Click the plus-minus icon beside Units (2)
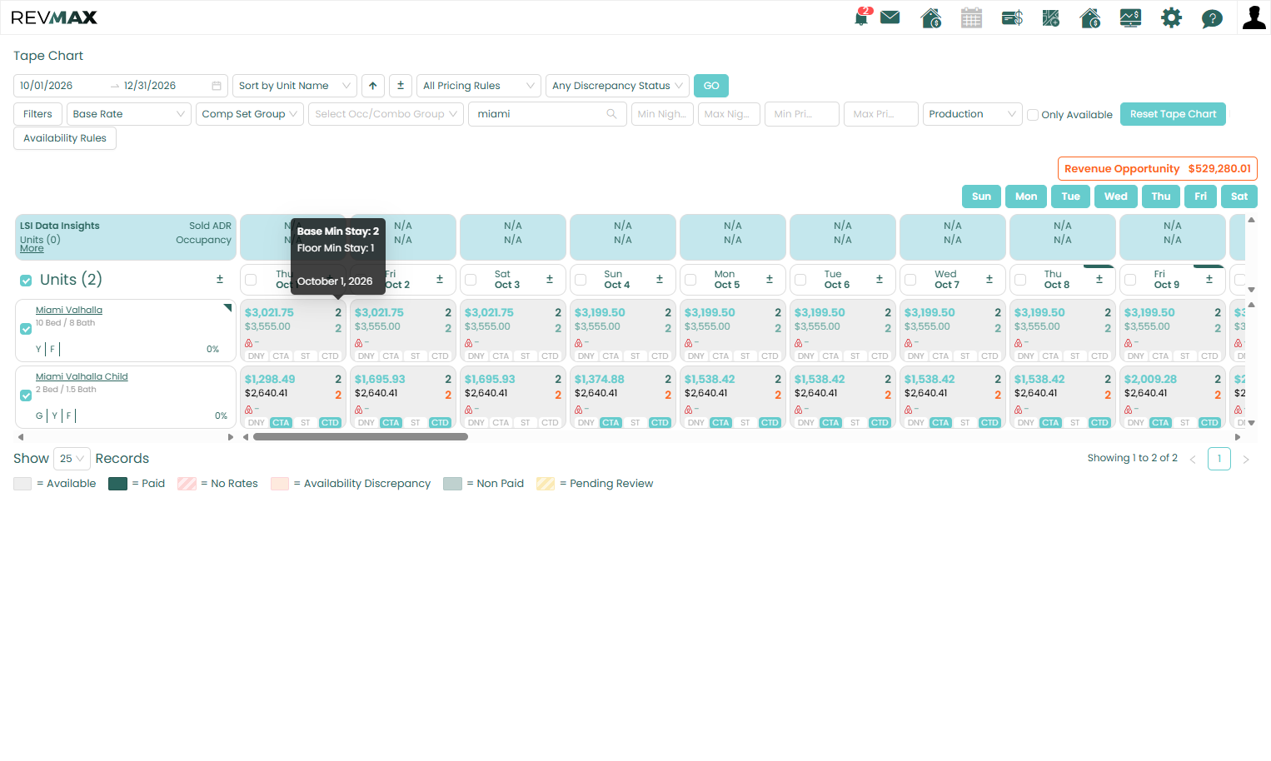This screenshot has height=761, width=1271. pos(220,280)
